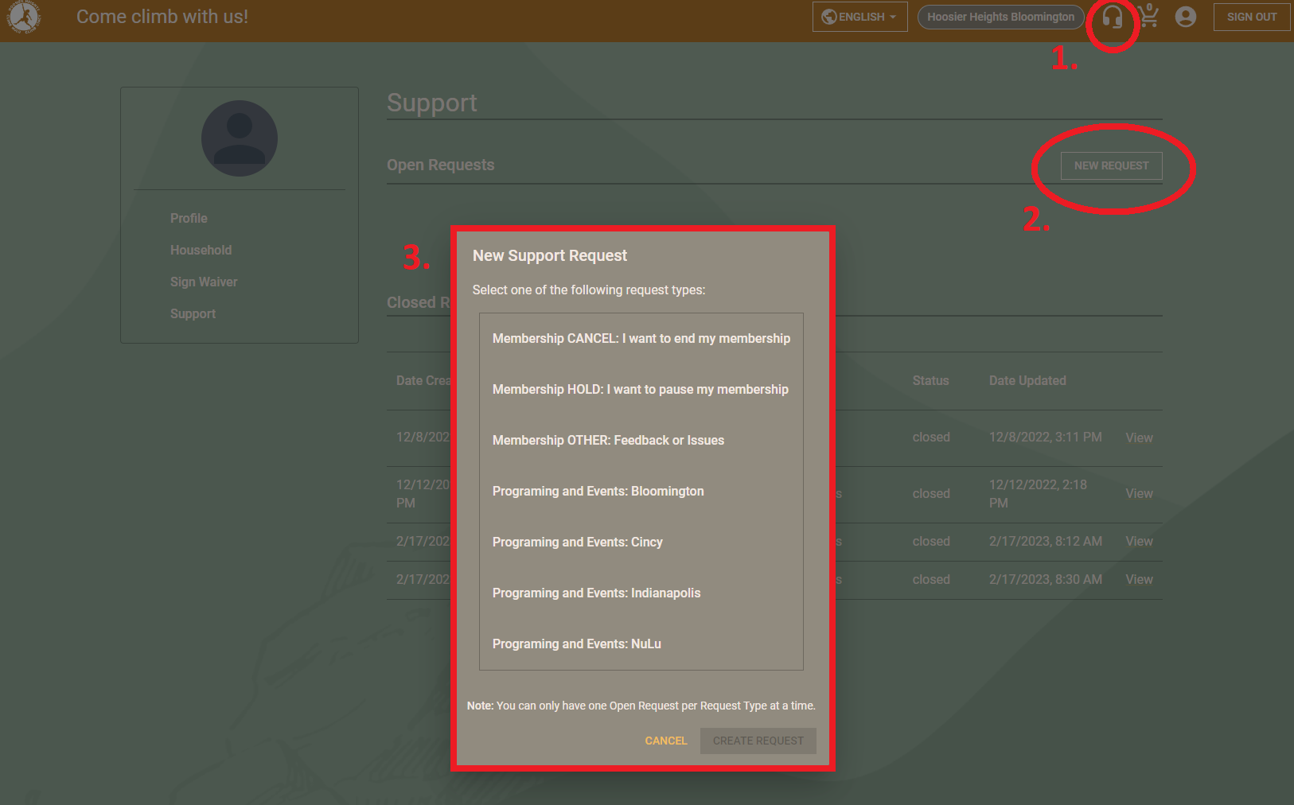Click closed status for 12/8/2022 request

coord(931,437)
